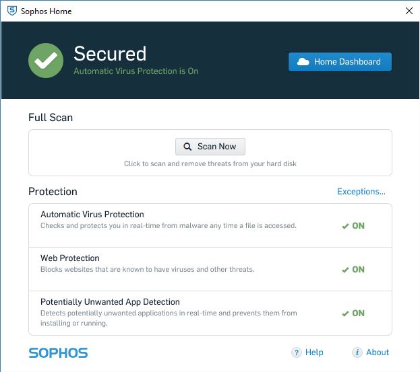
Task: Toggle Automatic Virus Protection ON status
Action: click(353, 226)
